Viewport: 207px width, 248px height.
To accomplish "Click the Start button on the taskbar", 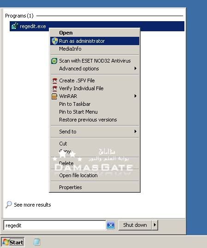I will pyautogui.click(x=13, y=242).
